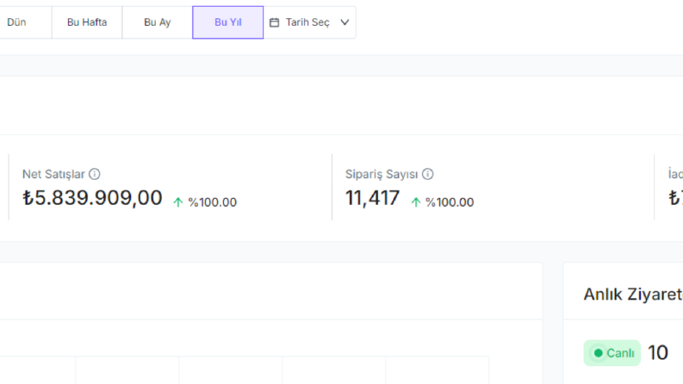Click the green up arrow next to Net Satışlar
The width and height of the screenshot is (683, 384).
[x=177, y=202]
